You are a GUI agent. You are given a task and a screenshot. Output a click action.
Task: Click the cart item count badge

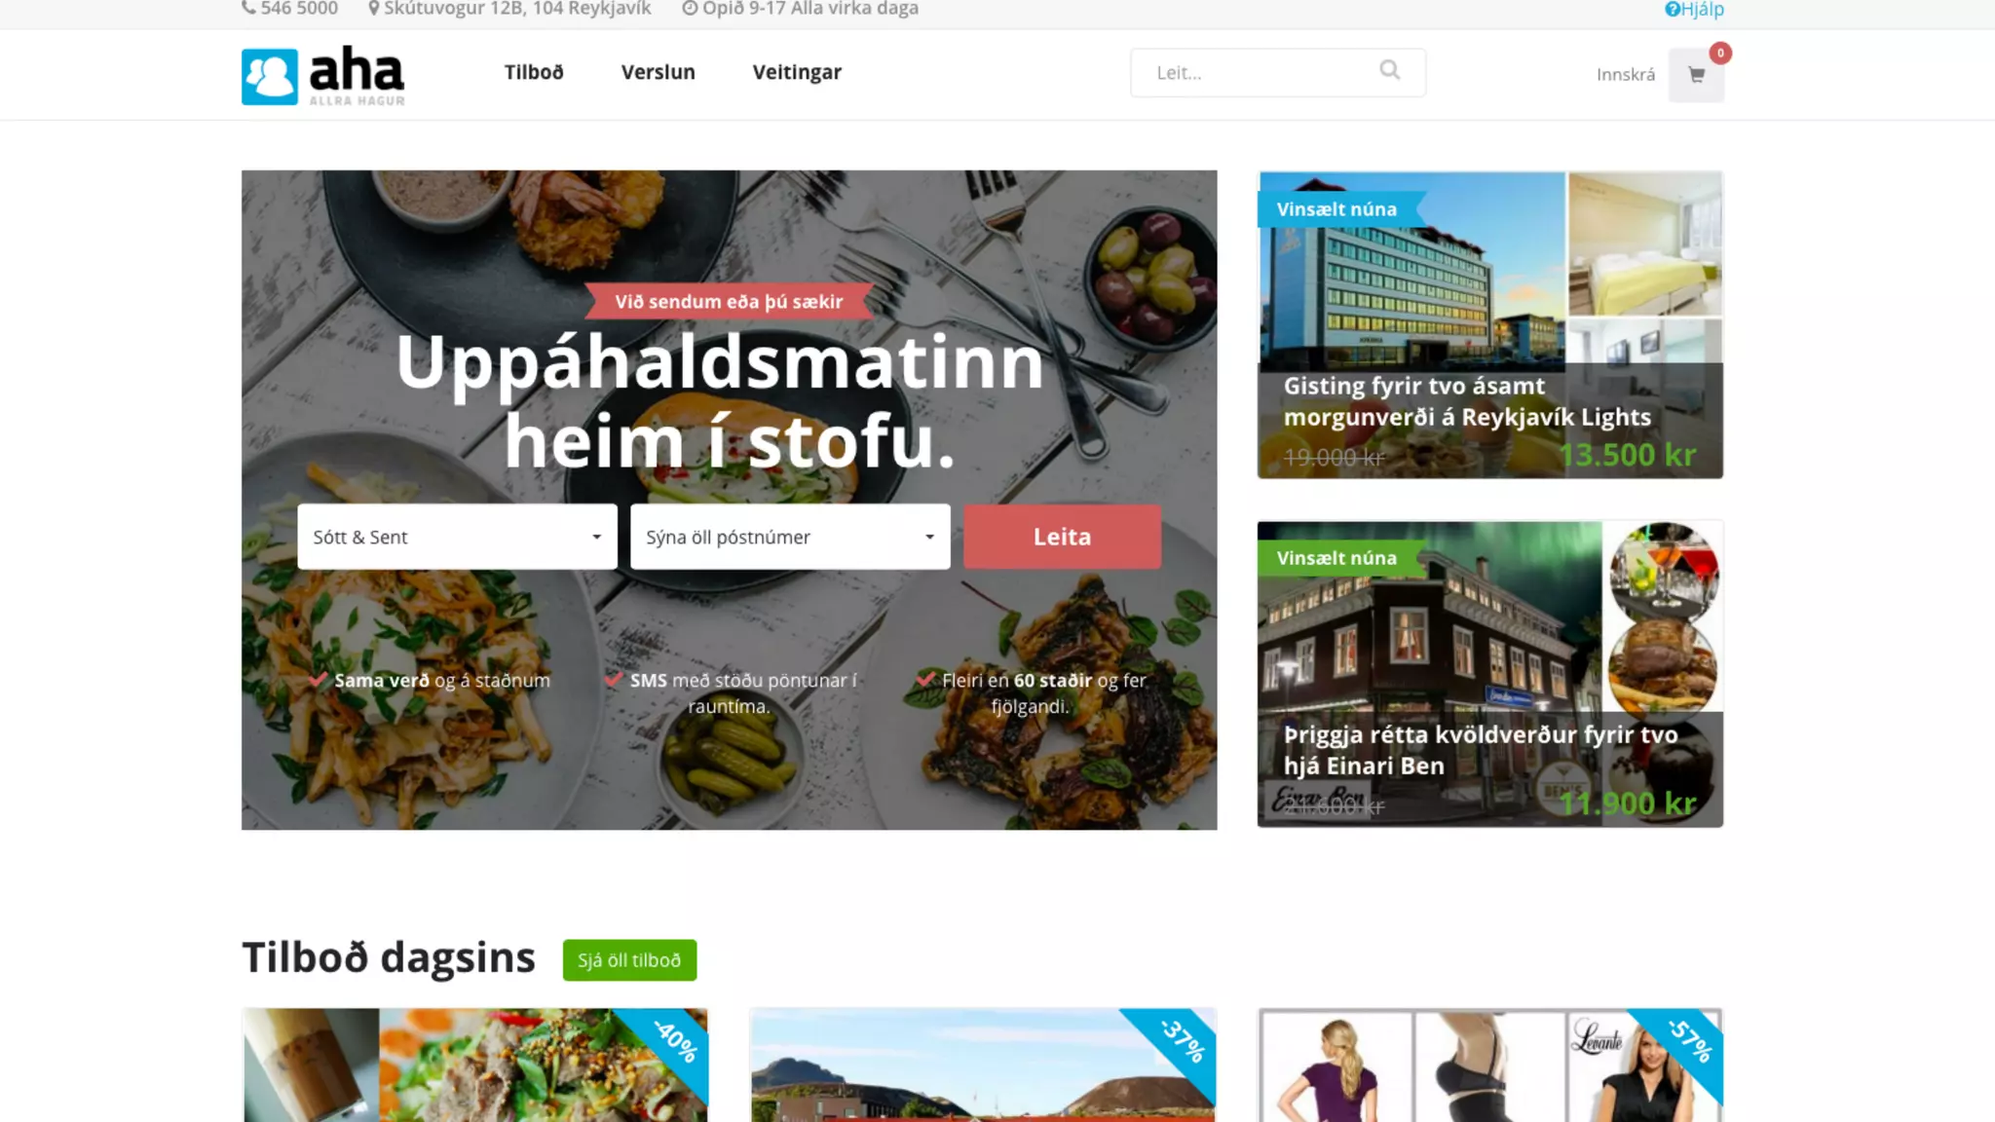[x=1720, y=54]
